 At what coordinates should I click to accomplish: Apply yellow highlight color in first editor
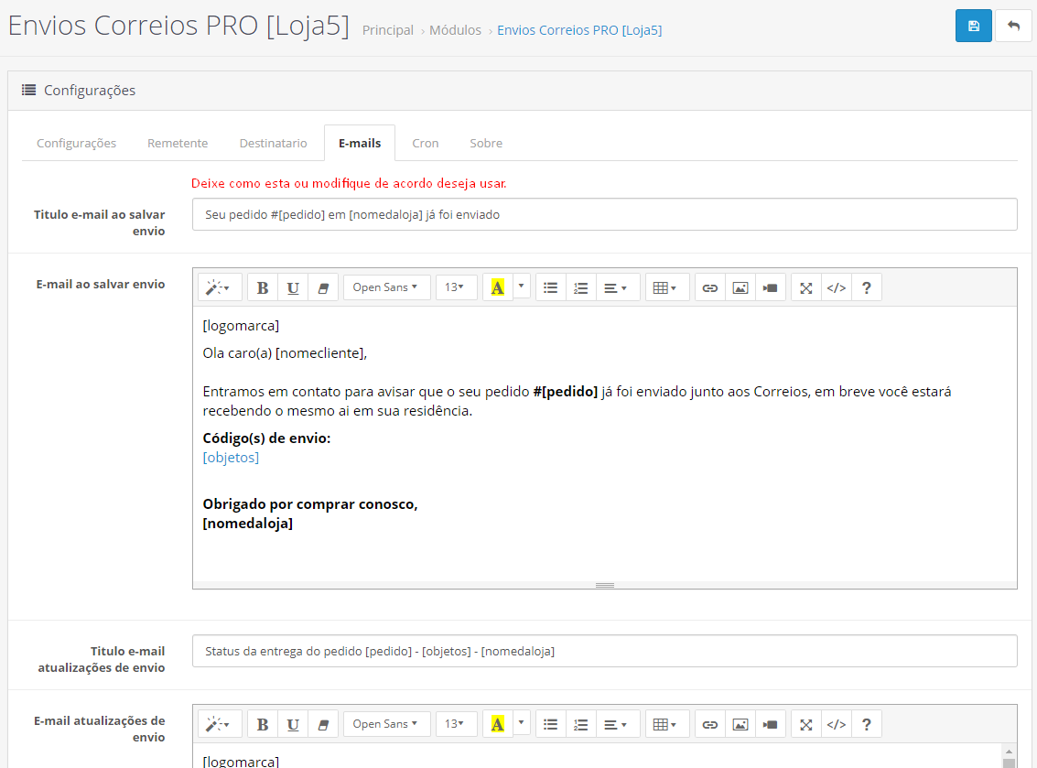point(497,287)
